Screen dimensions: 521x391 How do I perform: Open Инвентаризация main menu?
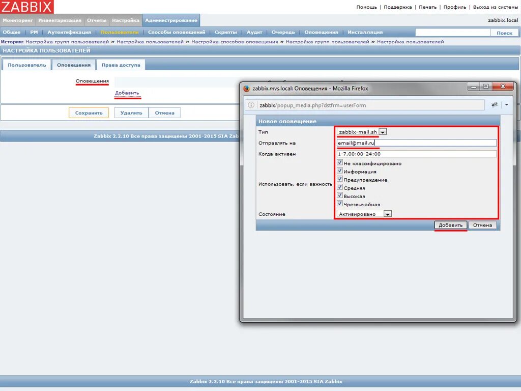pyautogui.click(x=60, y=20)
